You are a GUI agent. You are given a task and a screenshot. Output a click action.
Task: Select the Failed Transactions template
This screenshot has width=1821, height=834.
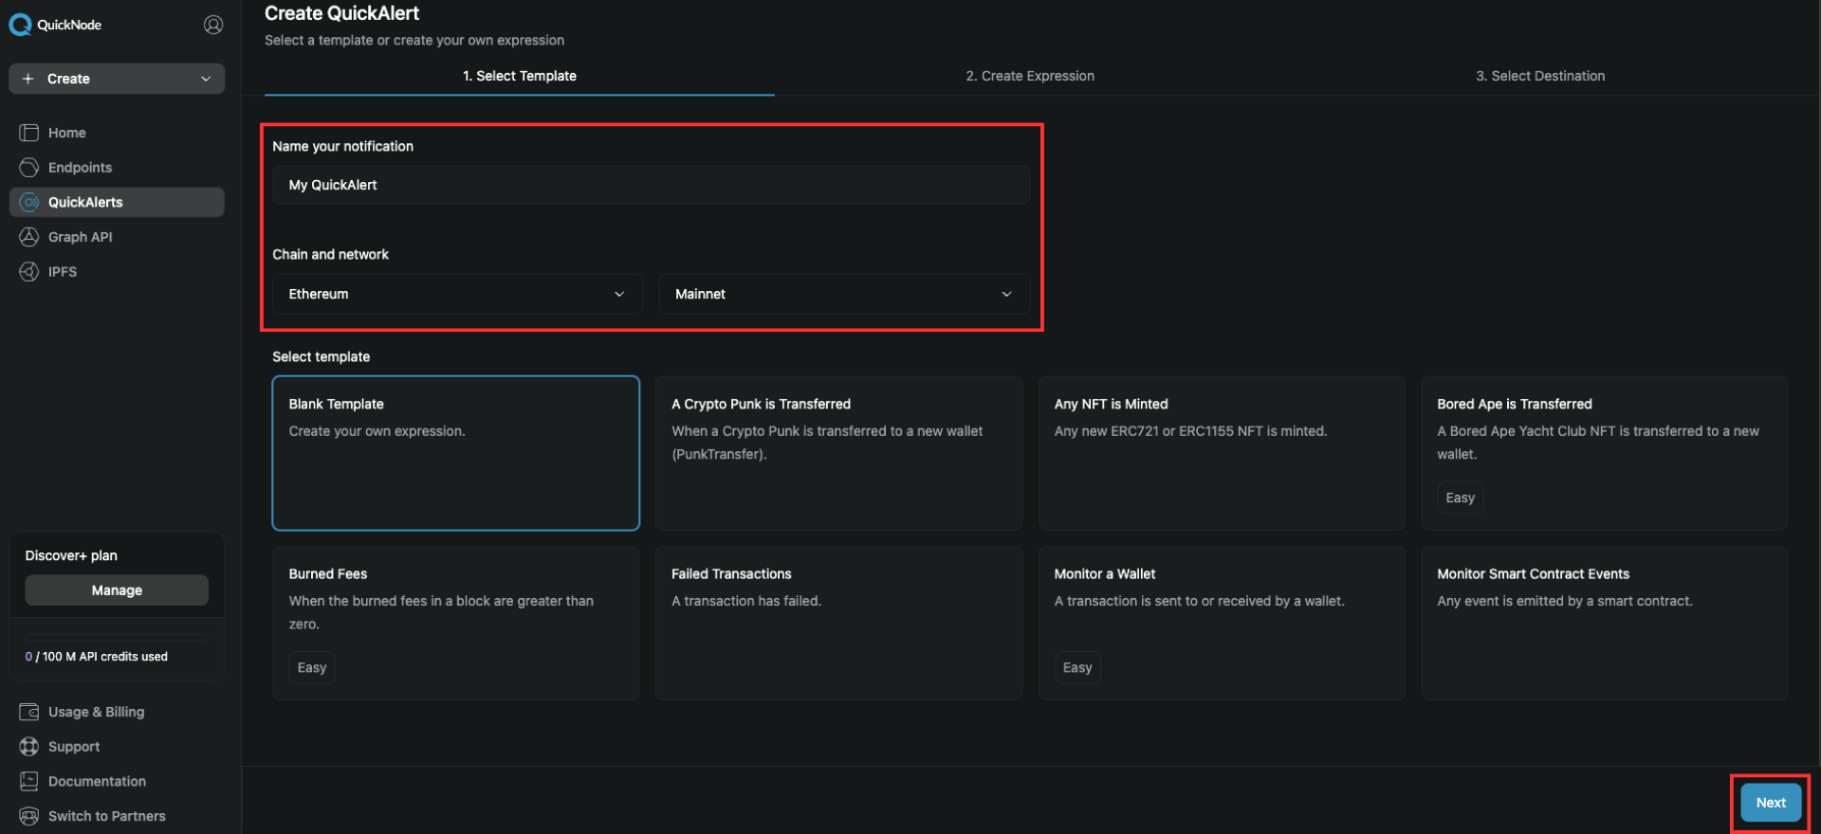[838, 623]
